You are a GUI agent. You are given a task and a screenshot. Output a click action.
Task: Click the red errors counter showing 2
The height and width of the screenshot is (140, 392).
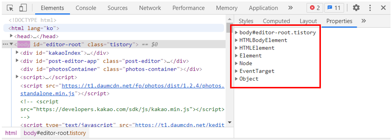click(315, 8)
